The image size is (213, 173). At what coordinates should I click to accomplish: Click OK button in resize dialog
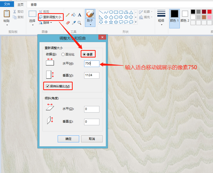[68, 139]
